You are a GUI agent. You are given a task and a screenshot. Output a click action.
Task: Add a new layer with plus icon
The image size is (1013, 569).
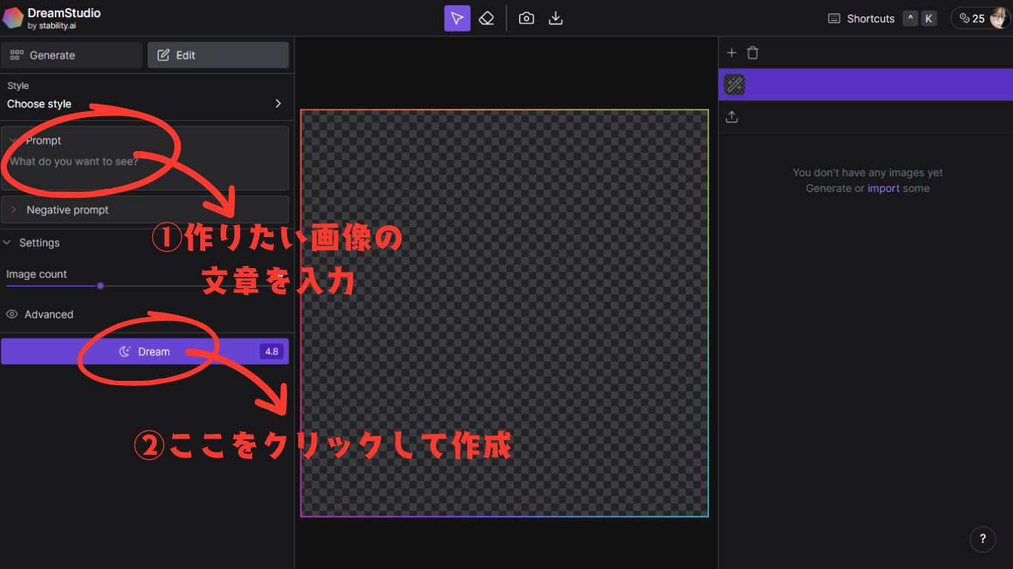pos(731,53)
